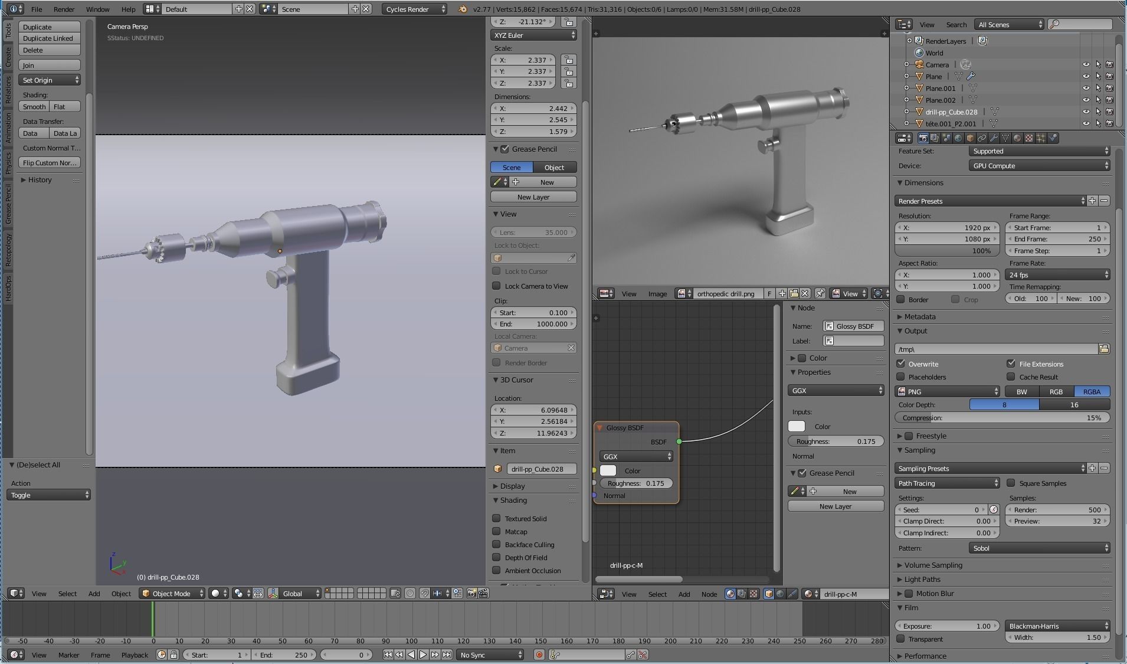Select the compositing nodes type icon
This screenshot has width=1127, height=664.
point(742,594)
